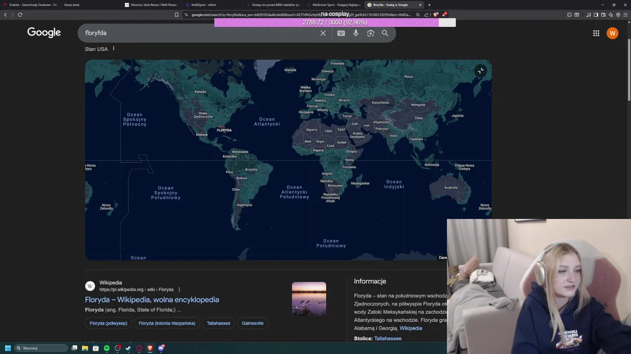The width and height of the screenshot is (631, 354).
Task: Open Discord from taskbar
Action: coord(161,348)
